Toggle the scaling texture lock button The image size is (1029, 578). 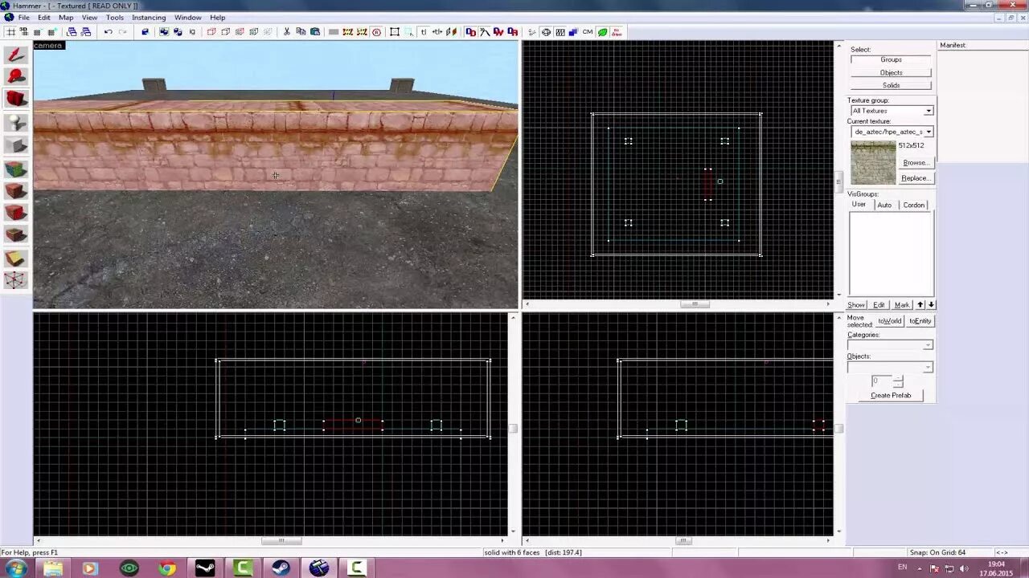[437, 32]
